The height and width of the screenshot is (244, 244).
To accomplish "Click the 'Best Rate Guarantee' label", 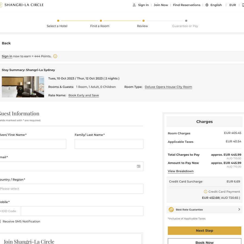I will coord(189,210).
